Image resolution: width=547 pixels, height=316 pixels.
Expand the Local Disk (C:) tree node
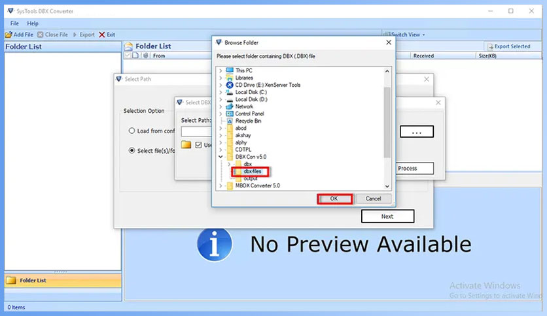[221, 92]
